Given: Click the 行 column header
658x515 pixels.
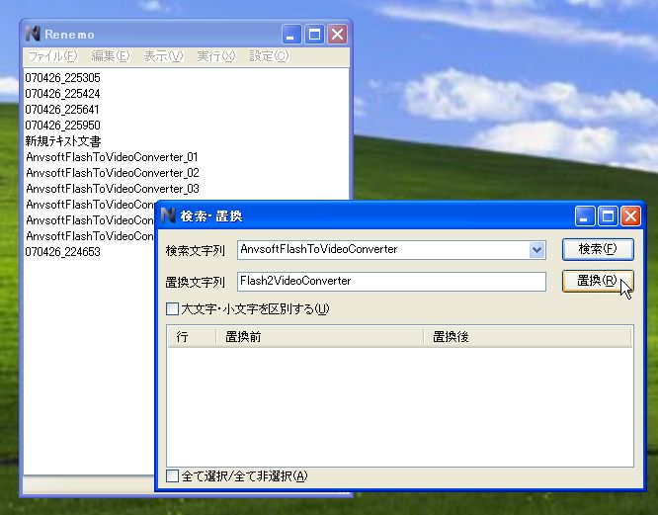Looking at the screenshot, I should coord(192,337).
